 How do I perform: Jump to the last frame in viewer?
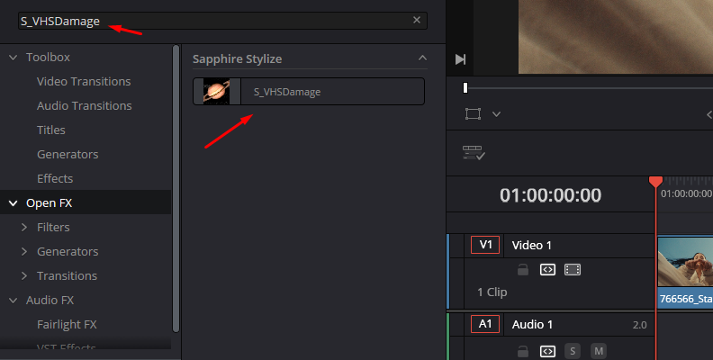pos(460,59)
